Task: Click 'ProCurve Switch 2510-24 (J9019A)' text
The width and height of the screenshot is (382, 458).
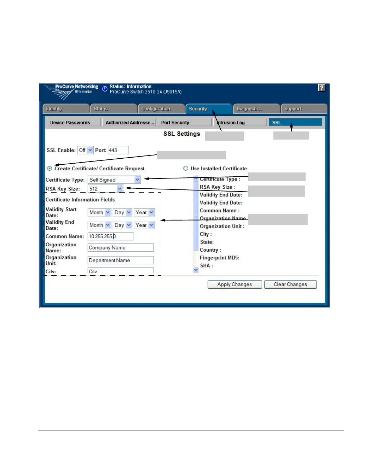Action: click(146, 92)
